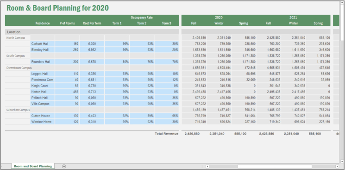345x170 pixels.
Task: Select the 'Ponderosa Com' cell
Action: click(x=43, y=80)
